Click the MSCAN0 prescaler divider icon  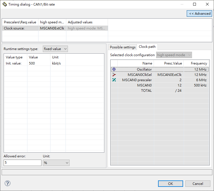114,80
